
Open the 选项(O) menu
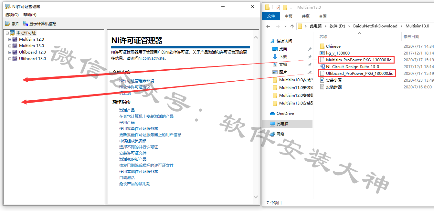(12, 15)
